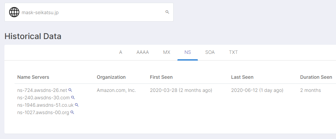
Task: Open the ns-1946.awsdns-51.co.uk name server link
Action: point(45,105)
